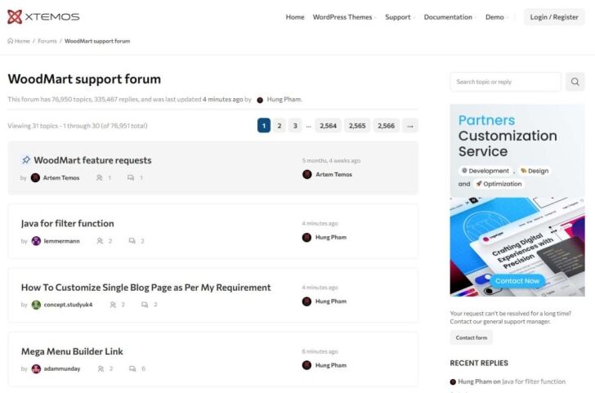Open concept.studyuk4 author name link
This screenshot has height=393, width=595.
point(68,305)
